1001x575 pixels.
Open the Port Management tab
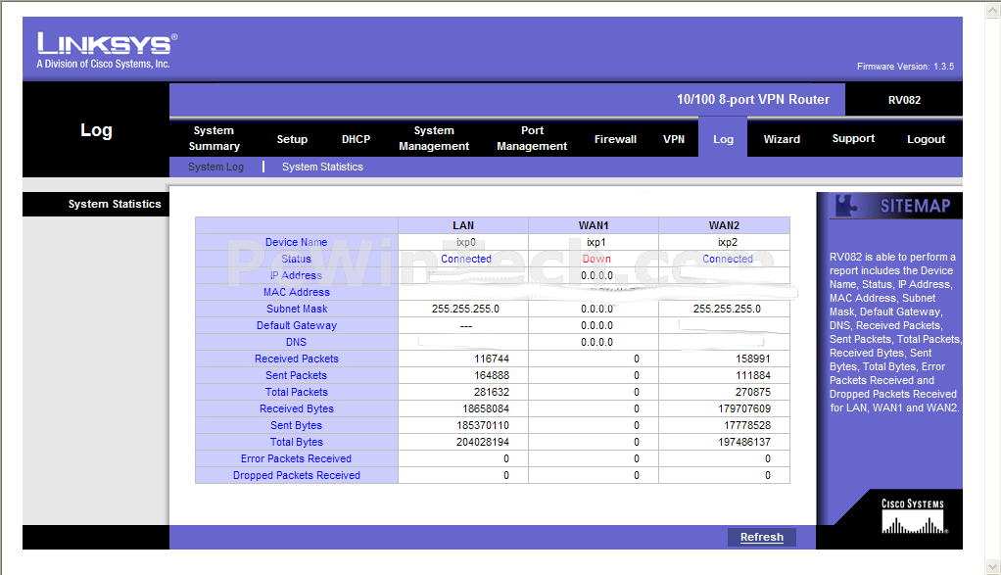532,138
